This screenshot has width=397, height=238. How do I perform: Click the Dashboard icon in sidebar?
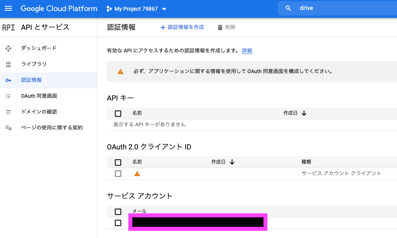click(x=8, y=48)
